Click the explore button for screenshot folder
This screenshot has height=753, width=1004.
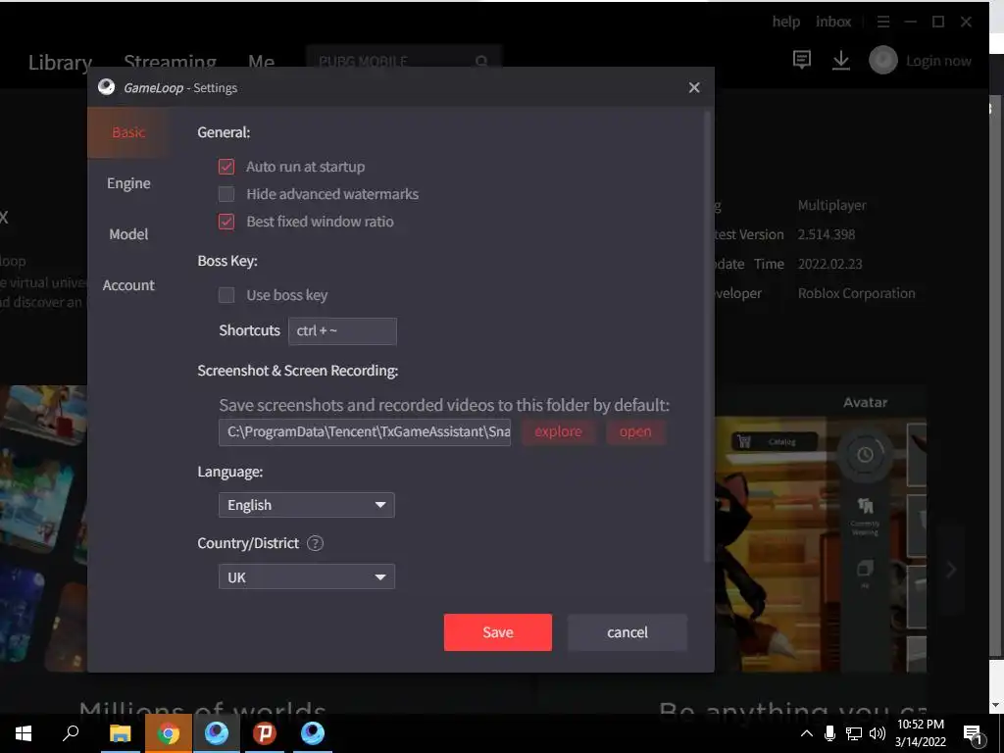(x=558, y=431)
